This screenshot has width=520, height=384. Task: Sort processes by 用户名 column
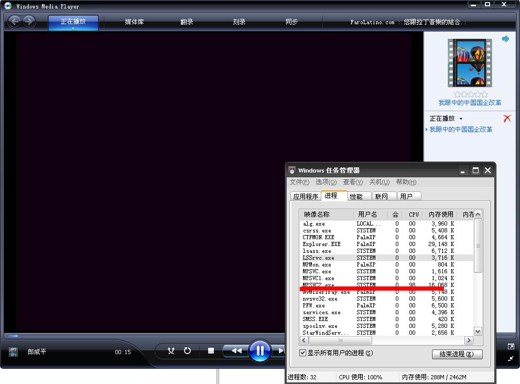coord(370,215)
